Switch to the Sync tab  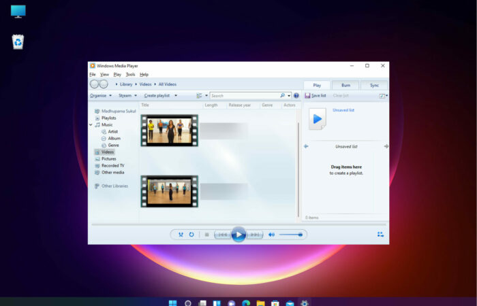[374, 85]
